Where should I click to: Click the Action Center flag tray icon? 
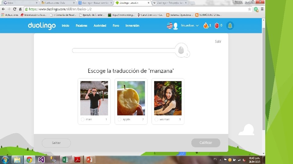225,159
